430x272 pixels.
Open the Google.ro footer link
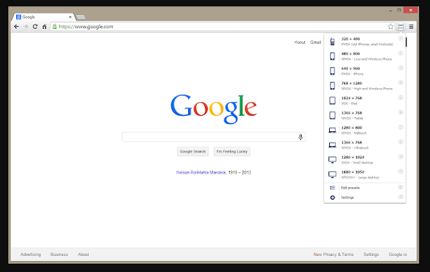click(398, 254)
